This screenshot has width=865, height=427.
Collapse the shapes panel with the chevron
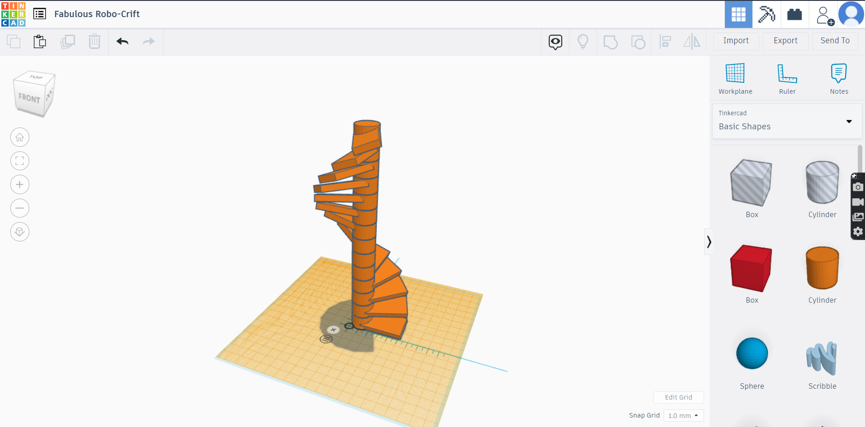pos(709,241)
